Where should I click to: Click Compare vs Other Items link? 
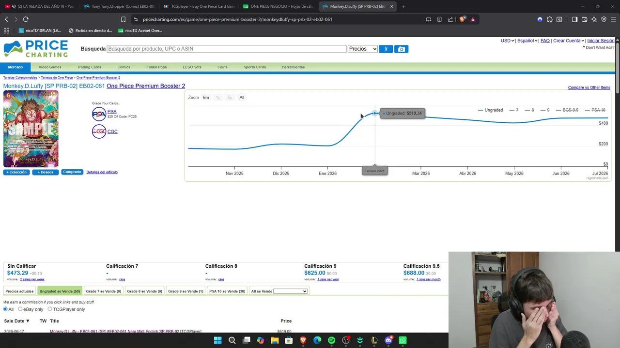589,87
